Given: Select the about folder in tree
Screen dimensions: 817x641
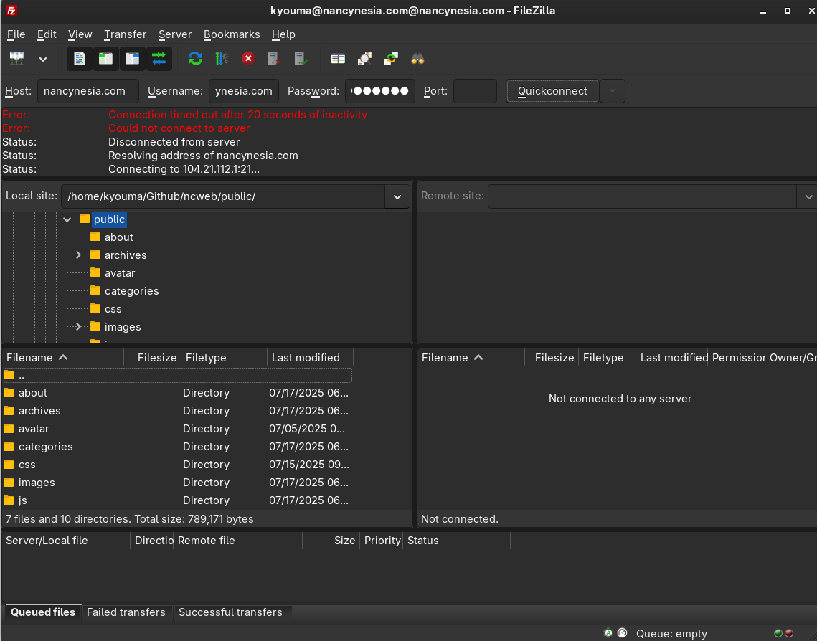Looking at the screenshot, I should tap(119, 237).
